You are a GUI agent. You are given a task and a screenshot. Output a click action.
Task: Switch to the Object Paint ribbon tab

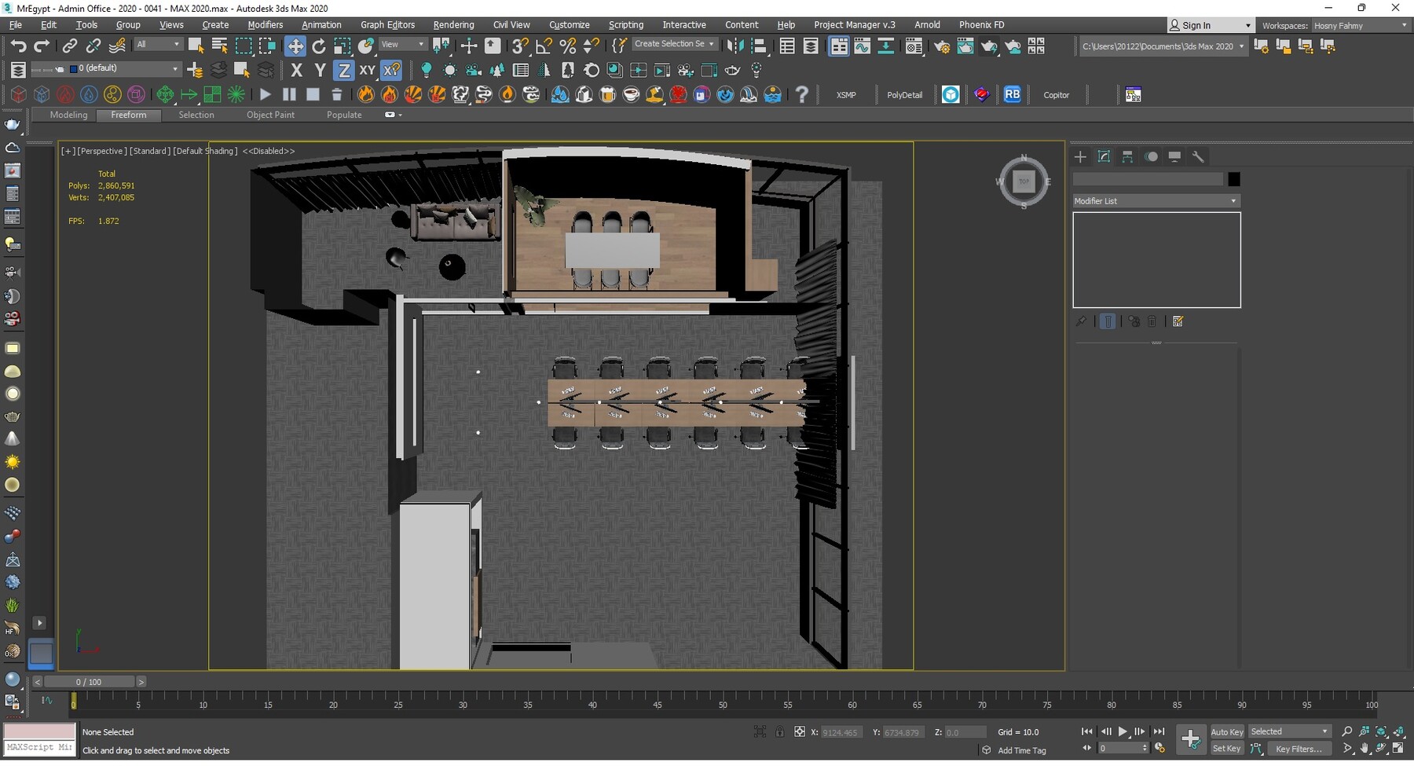[270, 115]
